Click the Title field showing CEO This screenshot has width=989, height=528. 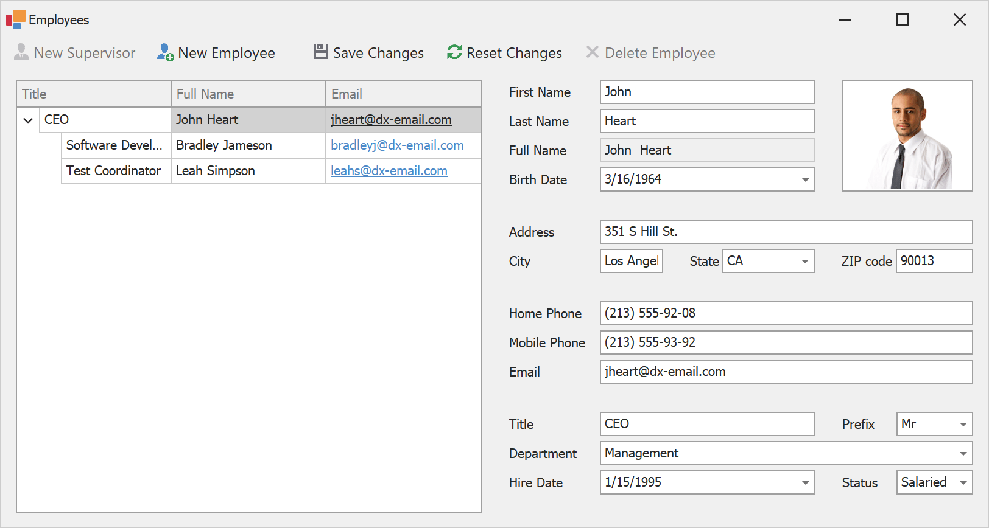click(707, 424)
